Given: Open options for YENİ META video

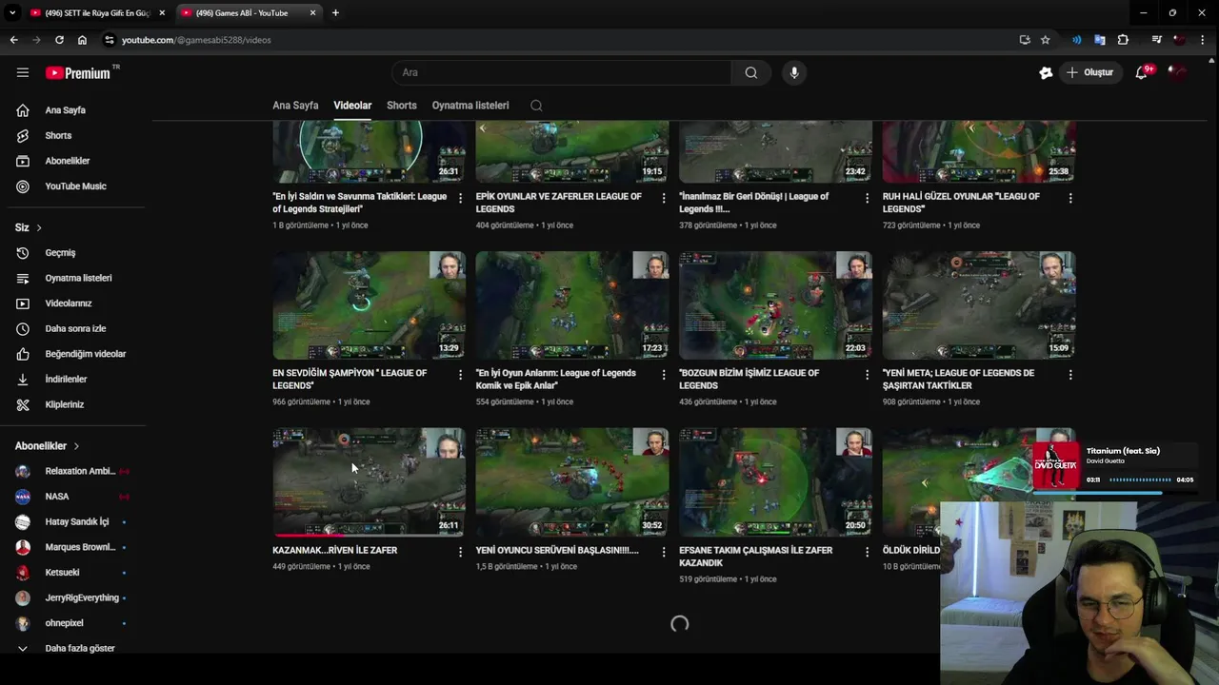Looking at the screenshot, I should click(1070, 375).
